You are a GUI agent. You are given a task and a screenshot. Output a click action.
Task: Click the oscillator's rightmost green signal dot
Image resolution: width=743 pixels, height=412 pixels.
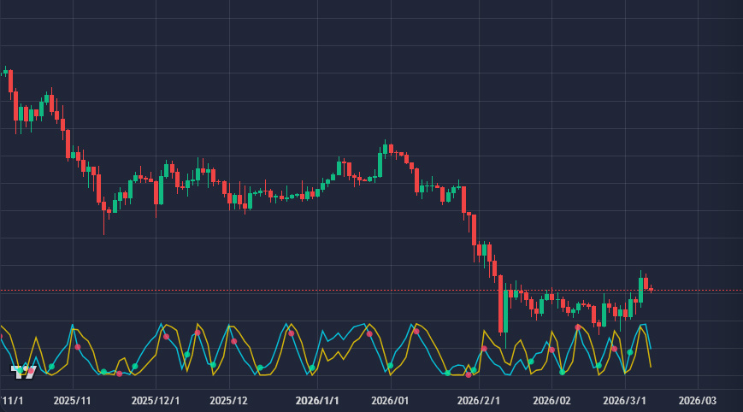click(x=631, y=351)
